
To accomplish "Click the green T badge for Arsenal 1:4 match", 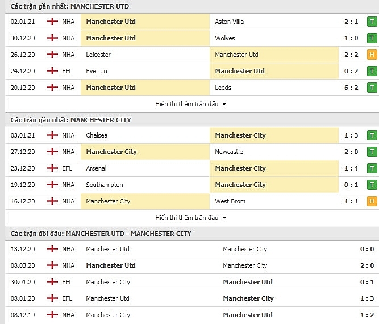I will click(372, 168).
